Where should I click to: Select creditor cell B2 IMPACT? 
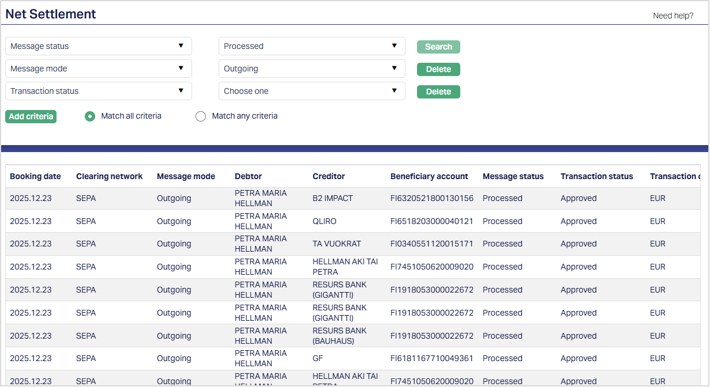tap(333, 198)
